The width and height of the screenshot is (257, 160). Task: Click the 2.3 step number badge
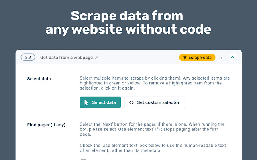[x=28, y=58]
